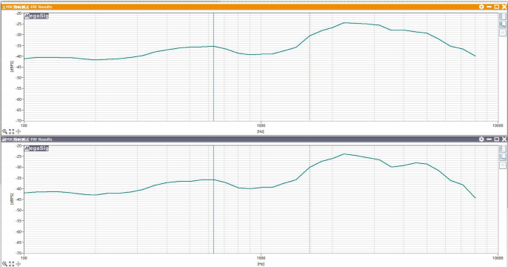This screenshot has width=508, height=267.
Task: Open settings gear in gray FRF Results panel
Action: (481, 139)
